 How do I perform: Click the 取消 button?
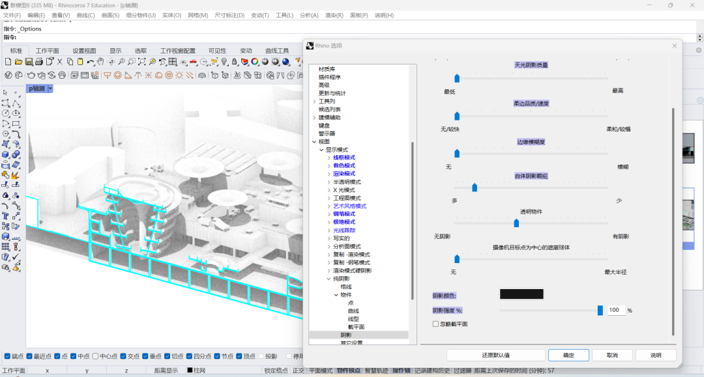tap(612, 355)
